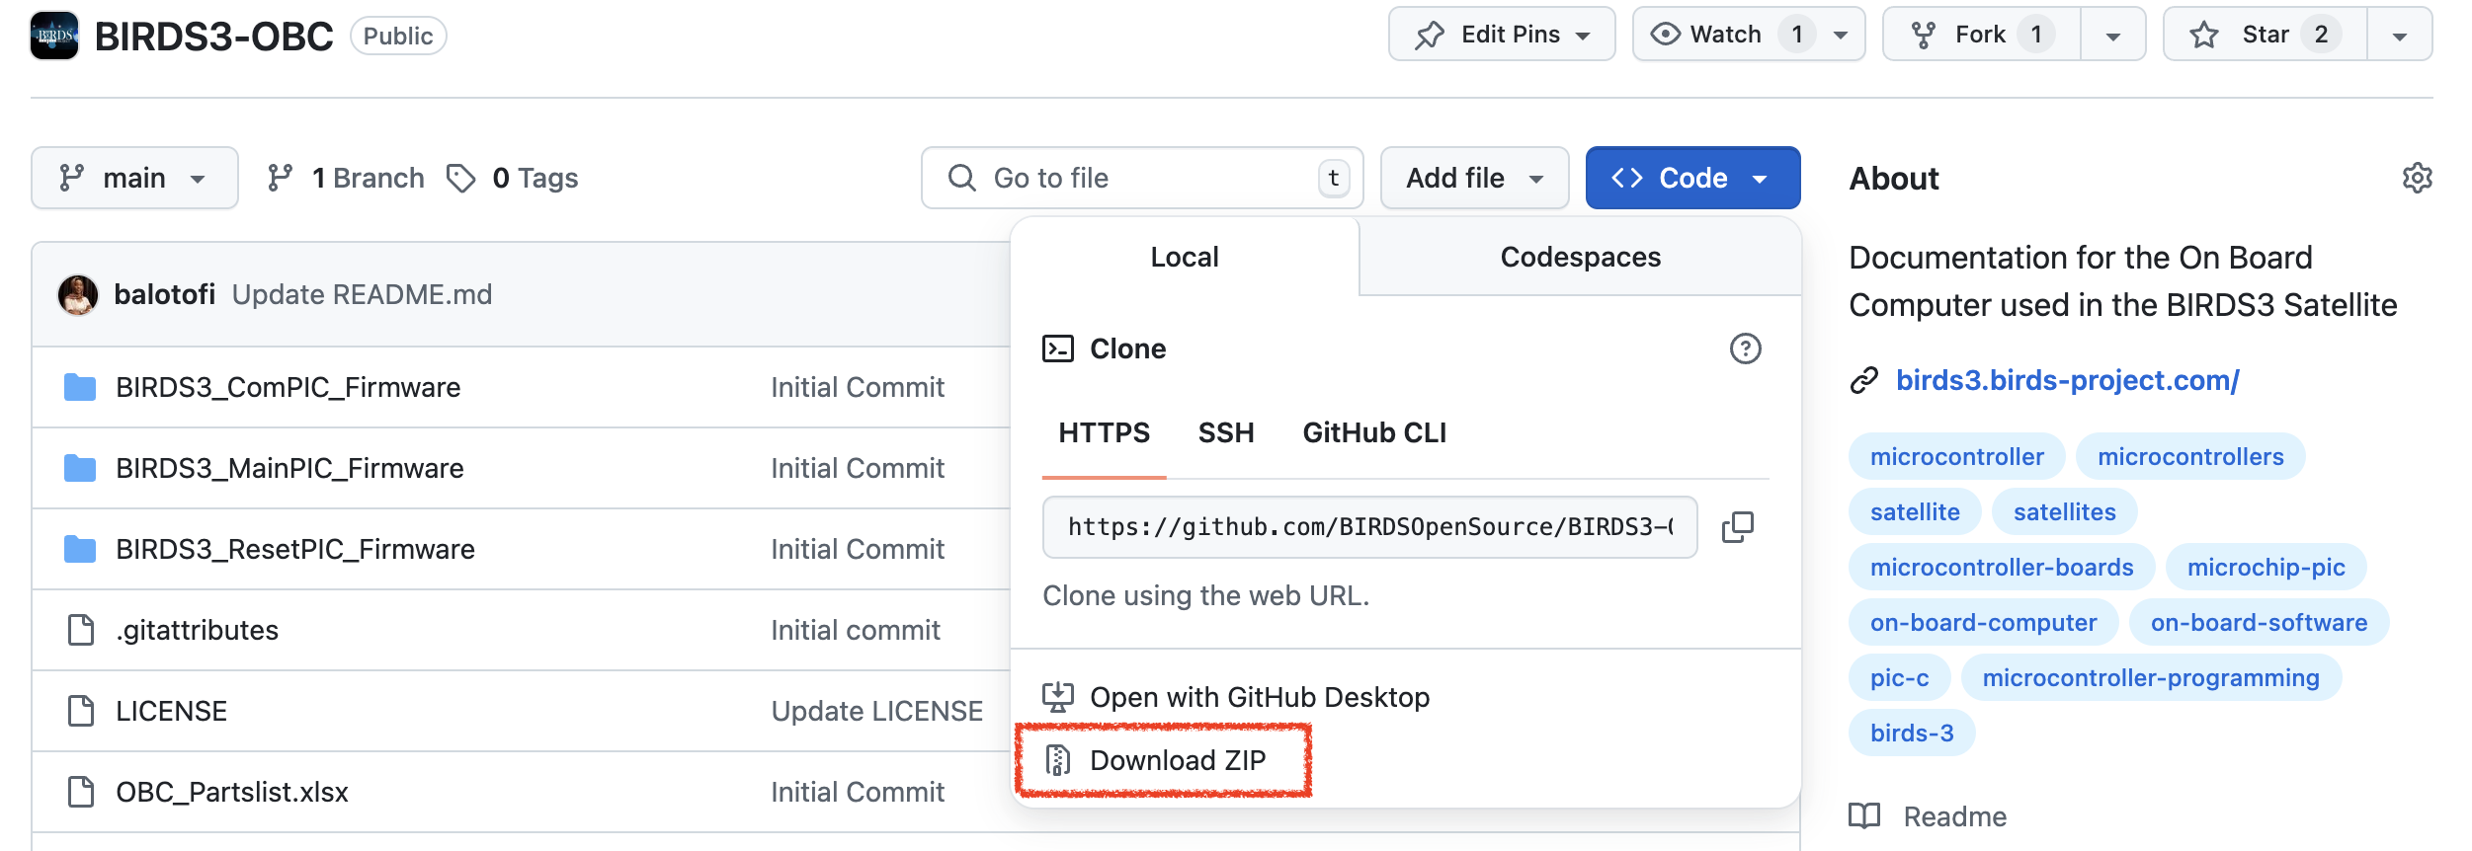Copy the clone URL with the copy icon
This screenshot has height=851, width=2472.
(1737, 527)
